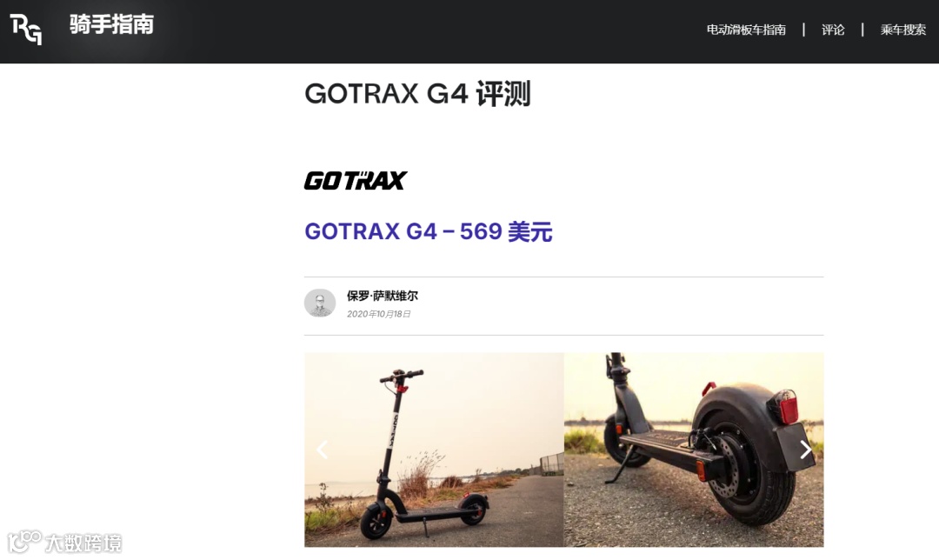Click the 2020年10月18日 publish date
The height and width of the screenshot is (560, 939).
tap(378, 314)
